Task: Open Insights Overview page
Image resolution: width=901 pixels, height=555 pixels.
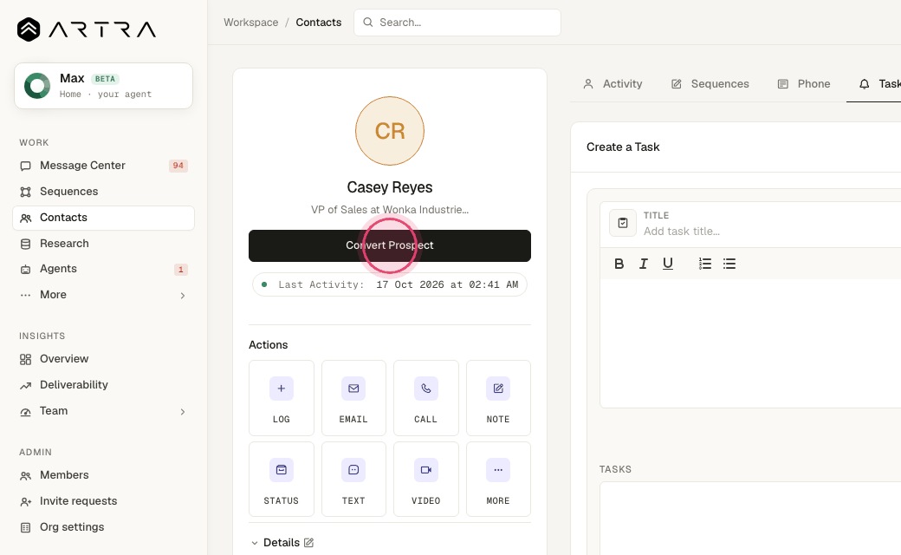Action: pos(103,359)
